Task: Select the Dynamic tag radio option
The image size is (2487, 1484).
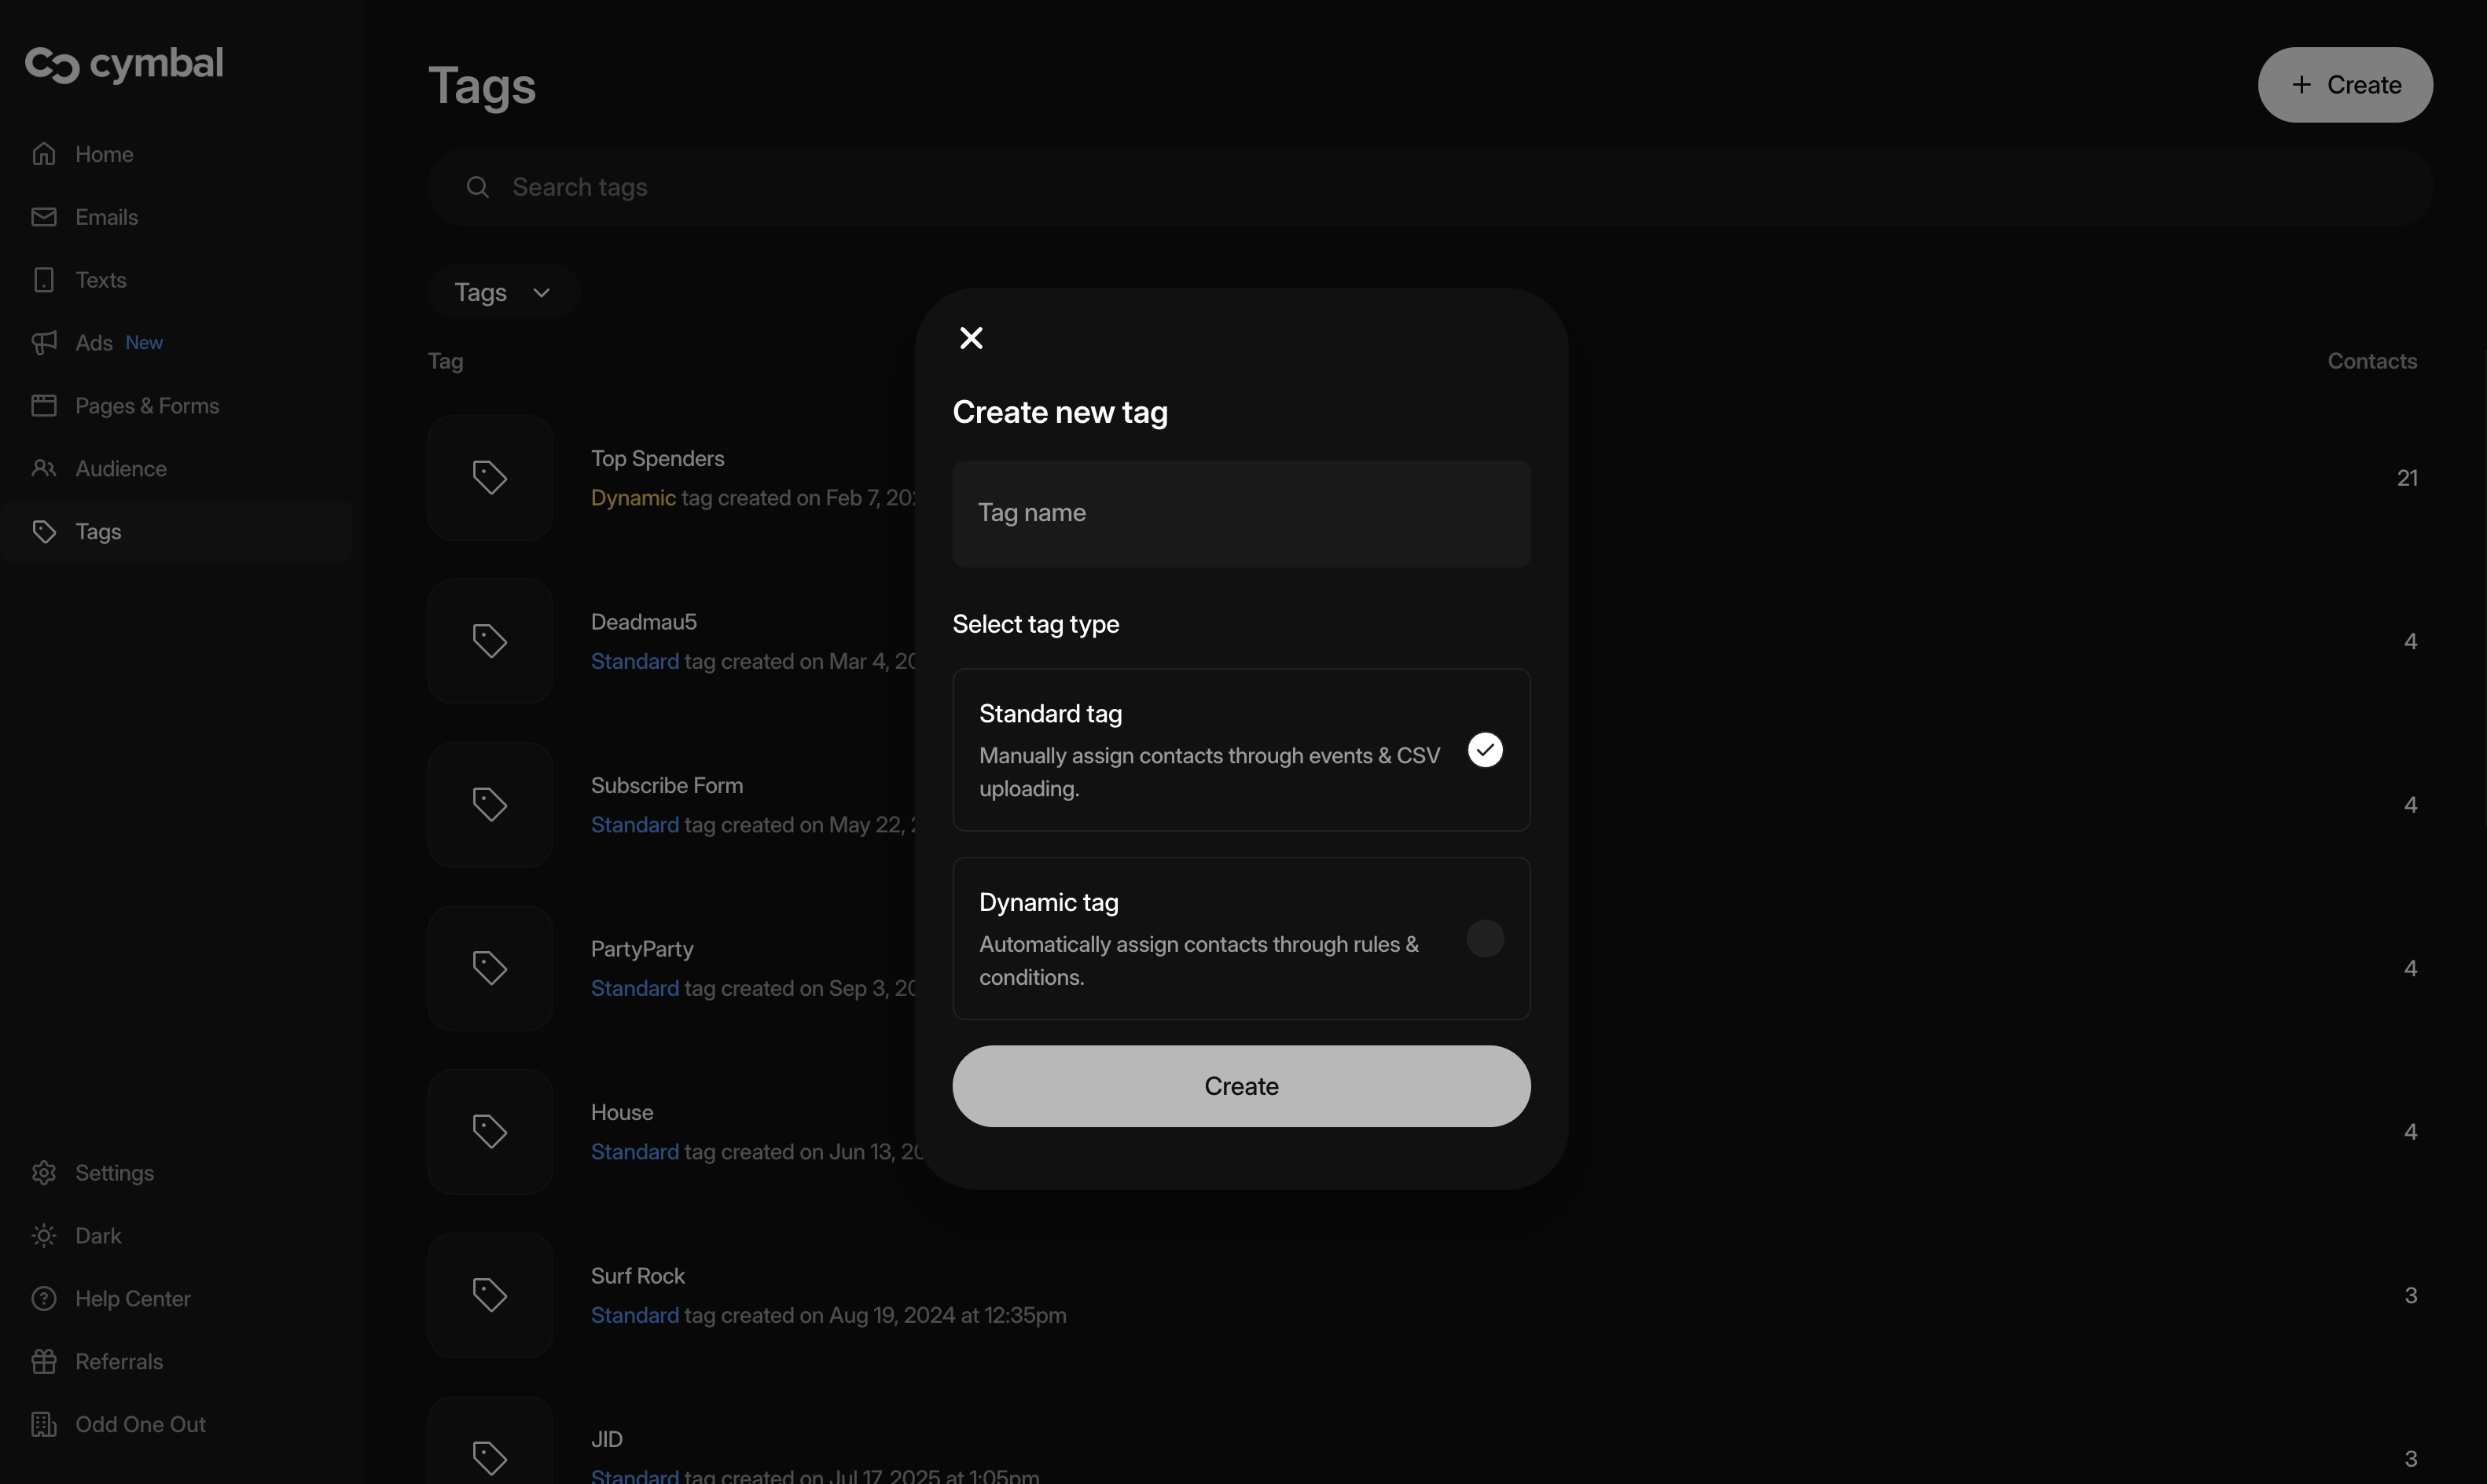Action: (1485, 938)
